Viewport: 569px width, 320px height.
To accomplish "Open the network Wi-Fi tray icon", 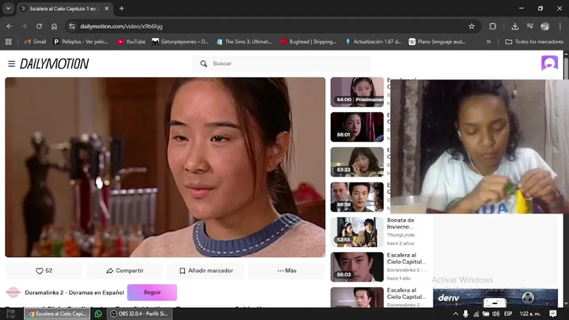I will (477, 314).
